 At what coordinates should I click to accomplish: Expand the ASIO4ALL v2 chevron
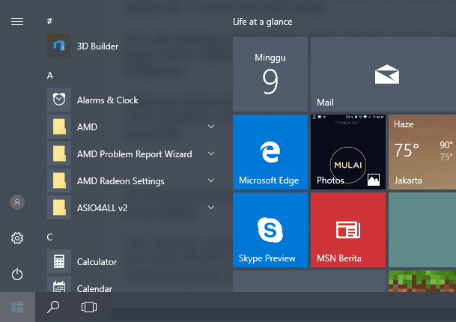(211, 207)
